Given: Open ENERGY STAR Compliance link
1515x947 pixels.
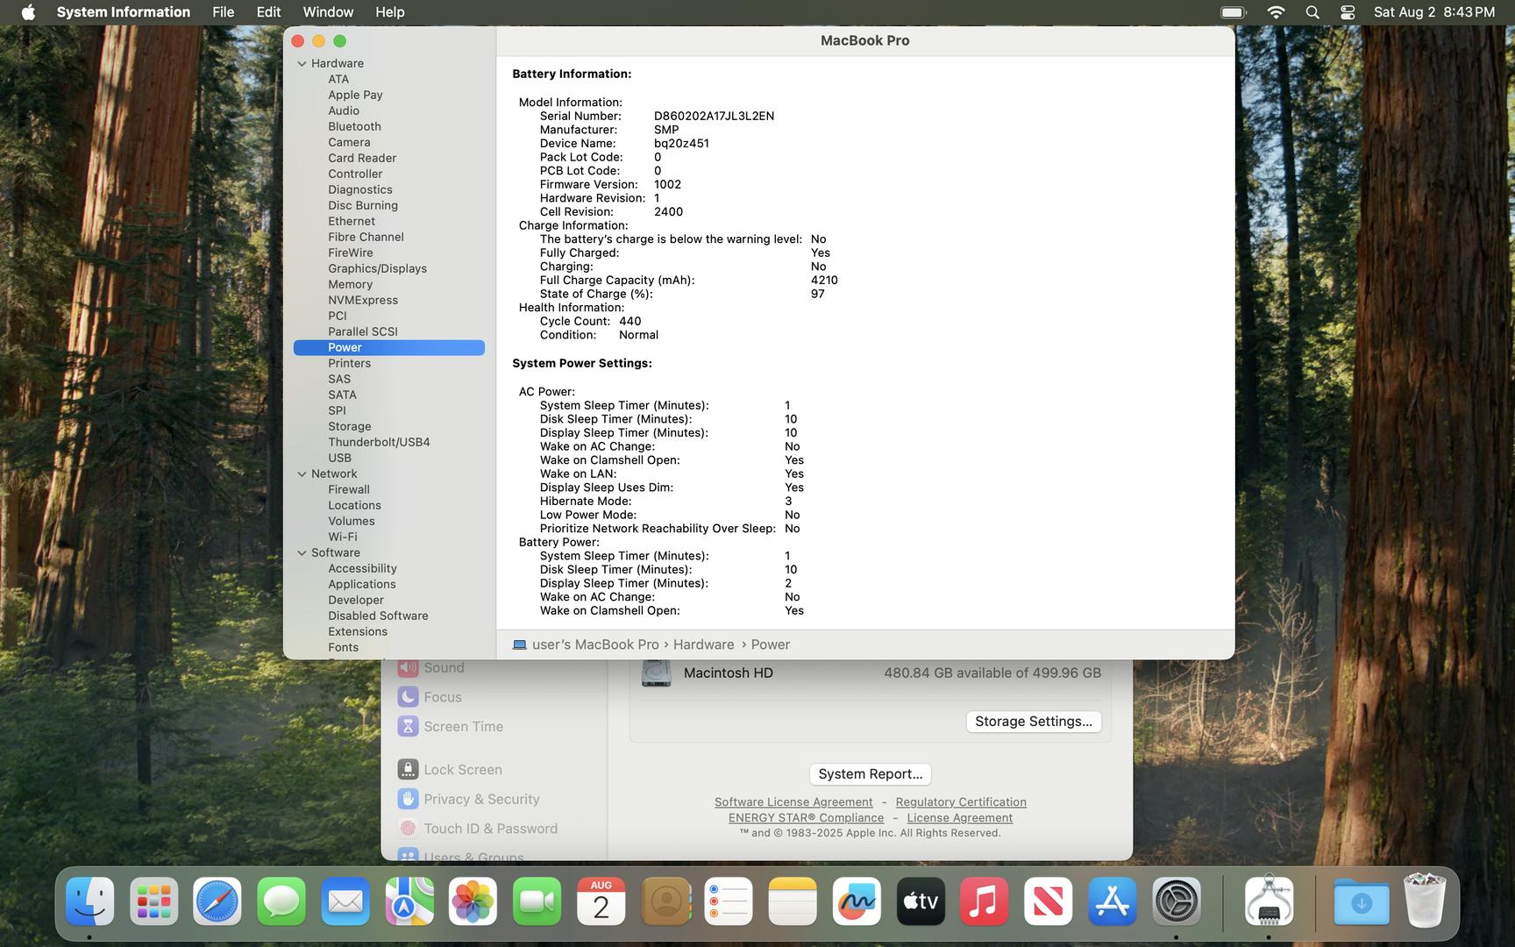Looking at the screenshot, I should [x=806, y=817].
